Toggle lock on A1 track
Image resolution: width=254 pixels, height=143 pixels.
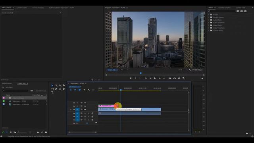(x=74, y=113)
